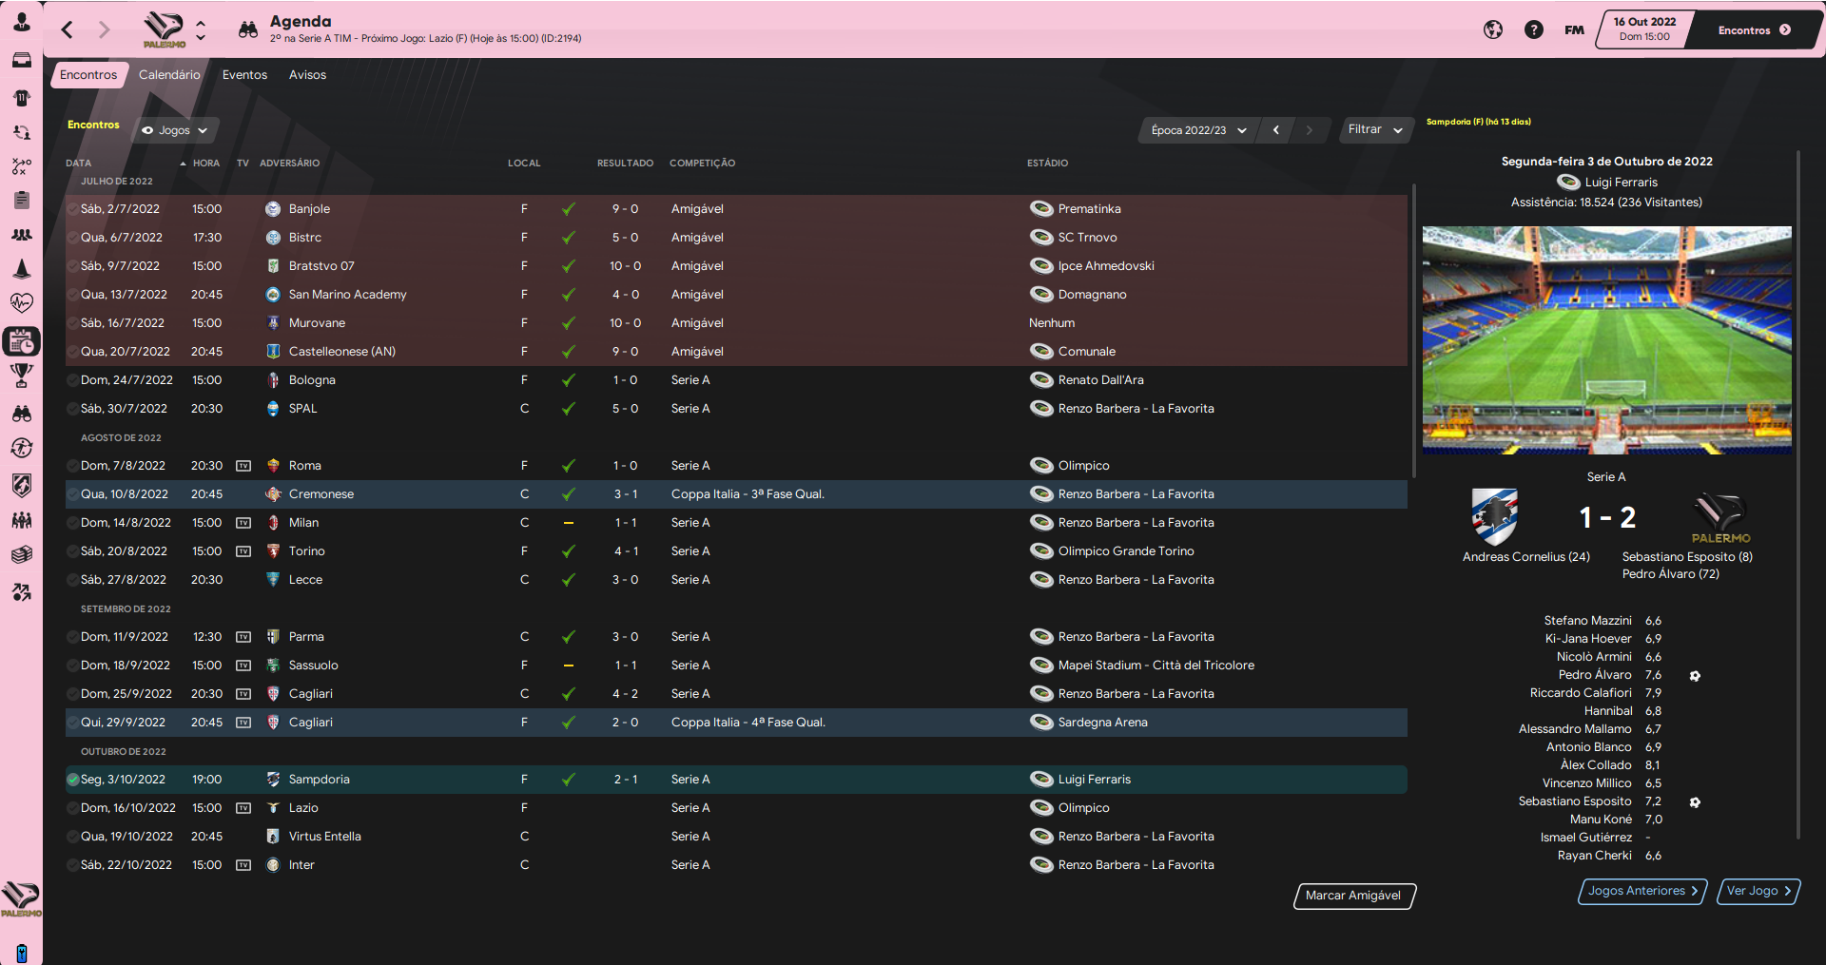
Task: Click Àlex Collado in ratings list
Action: pyautogui.click(x=1596, y=765)
